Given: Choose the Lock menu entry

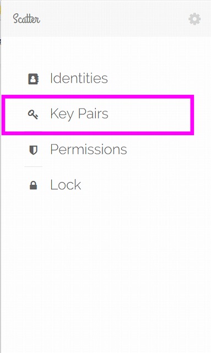Looking at the screenshot, I should pos(98,185).
